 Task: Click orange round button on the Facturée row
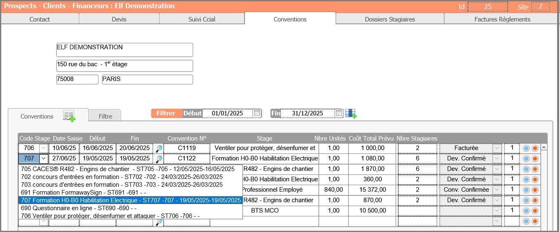point(535,148)
